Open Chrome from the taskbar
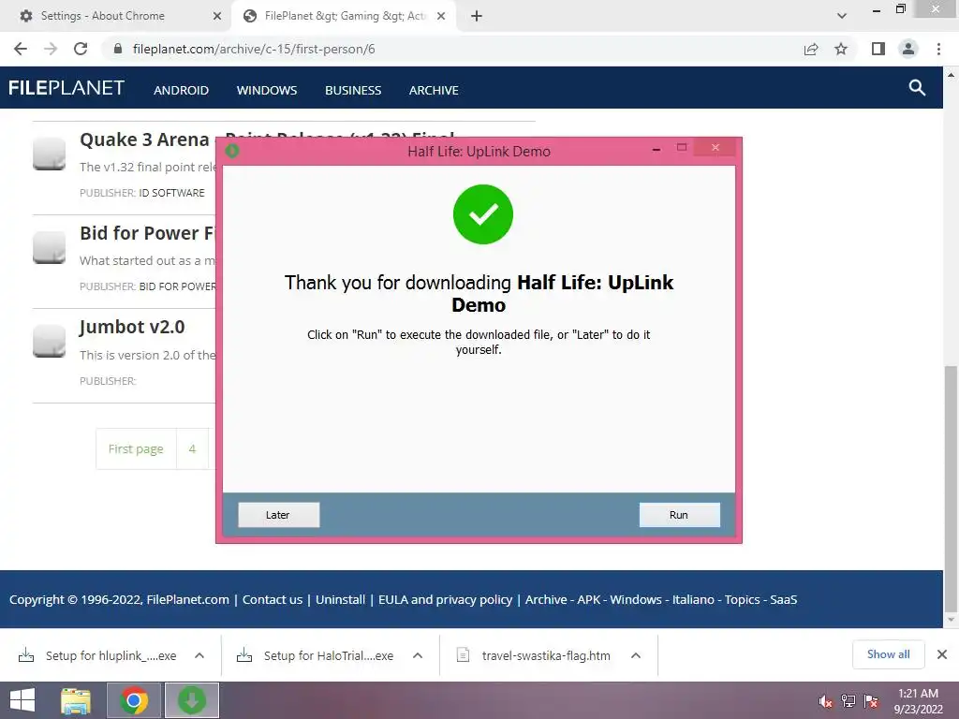959x719 pixels. tap(134, 700)
